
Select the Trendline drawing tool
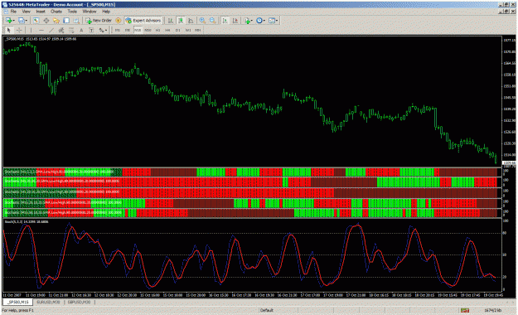(x=51, y=31)
